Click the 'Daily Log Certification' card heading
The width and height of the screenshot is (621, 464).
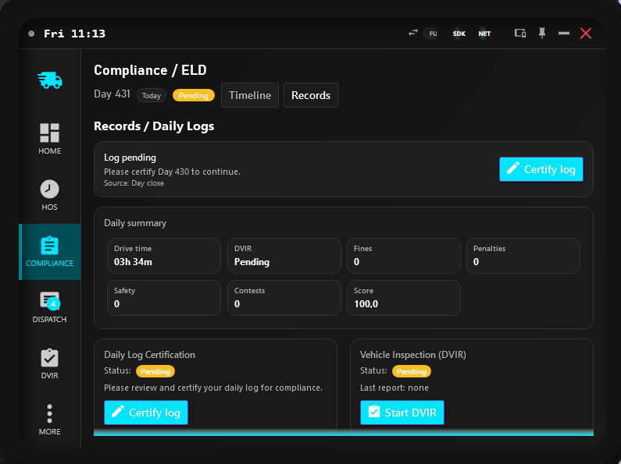149,355
